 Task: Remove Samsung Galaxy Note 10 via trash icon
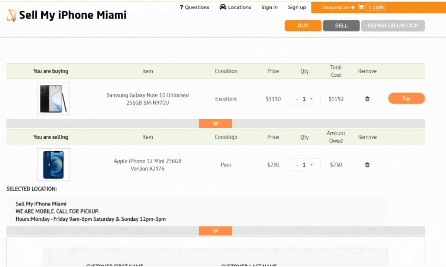[367, 99]
